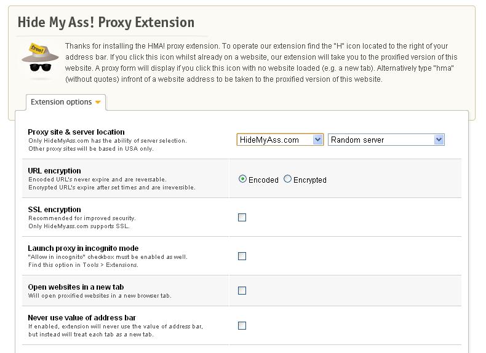Select the Encrypted URL option
The width and height of the screenshot is (486, 353).
[x=287, y=179]
